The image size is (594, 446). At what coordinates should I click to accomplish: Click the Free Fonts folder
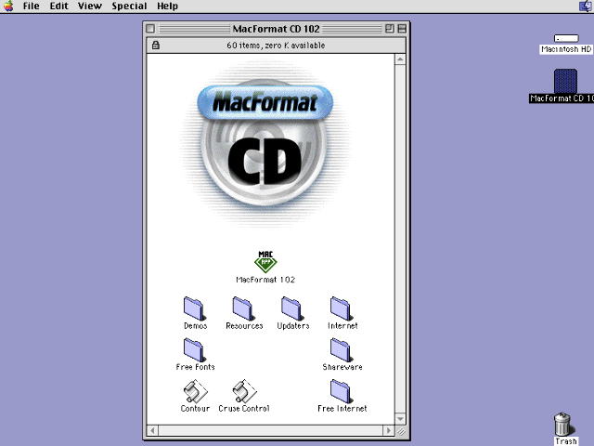coord(195,350)
